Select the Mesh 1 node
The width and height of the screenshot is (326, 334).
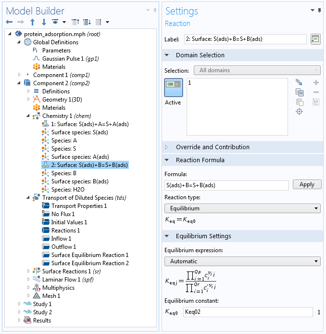(x=51, y=295)
